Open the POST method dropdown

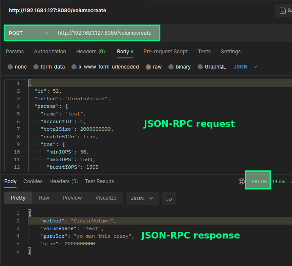29,33
